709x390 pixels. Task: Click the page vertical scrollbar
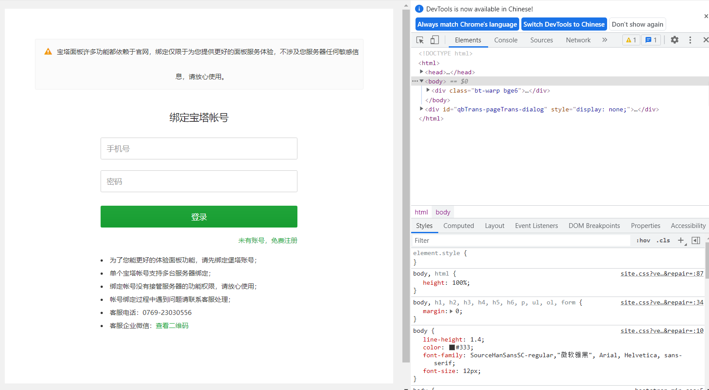point(406,186)
